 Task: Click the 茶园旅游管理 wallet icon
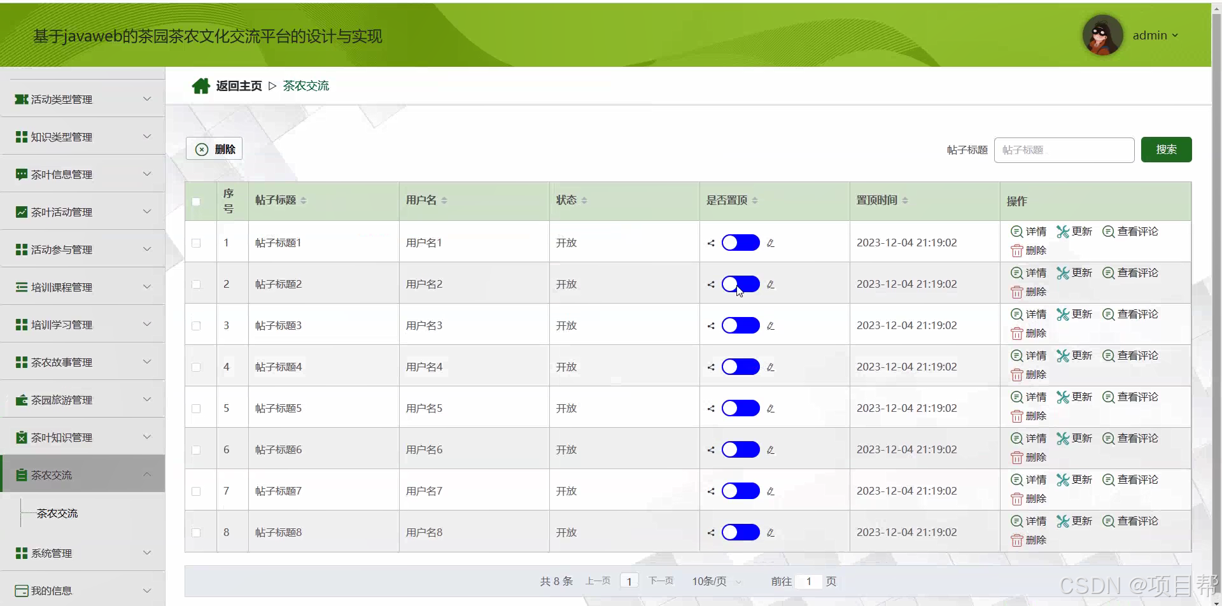pos(22,400)
